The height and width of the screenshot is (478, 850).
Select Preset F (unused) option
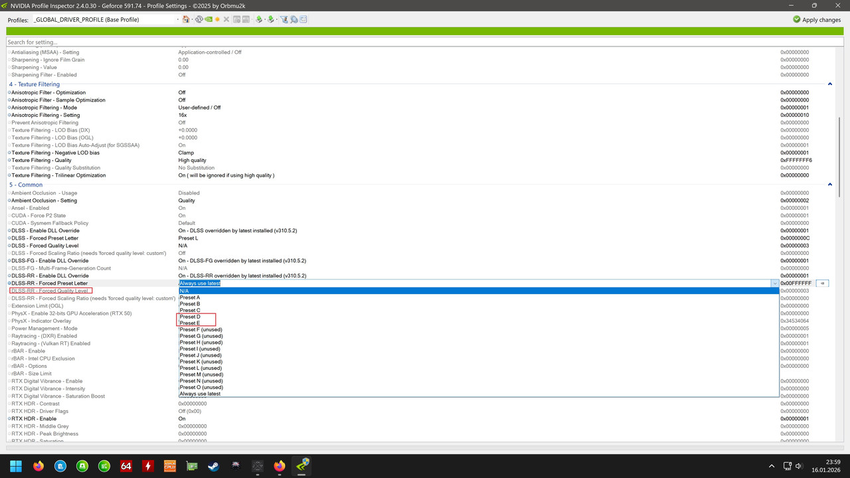coord(478,329)
